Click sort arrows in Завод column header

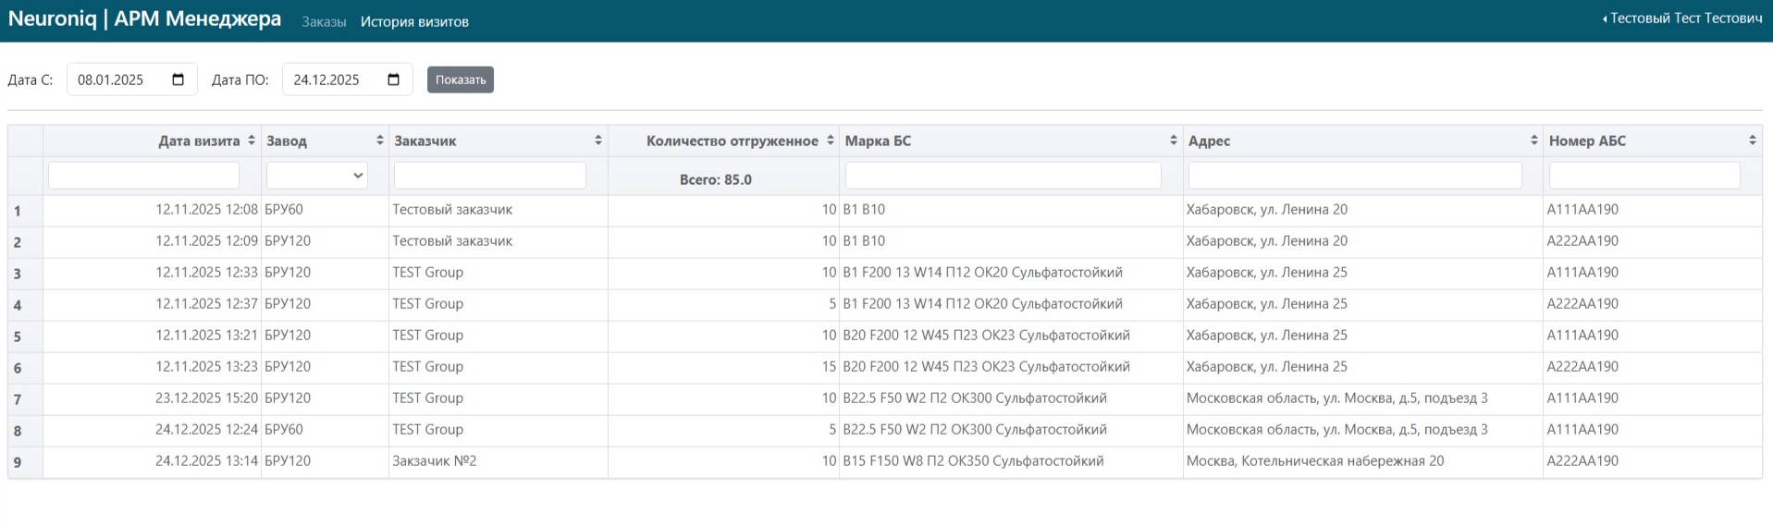pyautogui.click(x=379, y=141)
